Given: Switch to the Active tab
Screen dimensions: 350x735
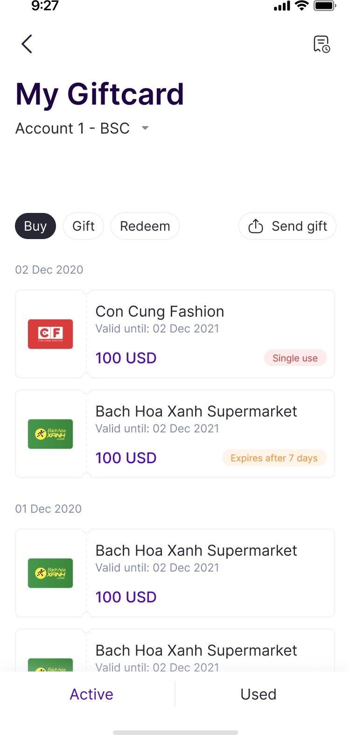Looking at the screenshot, I should click(x=91, y=694).
